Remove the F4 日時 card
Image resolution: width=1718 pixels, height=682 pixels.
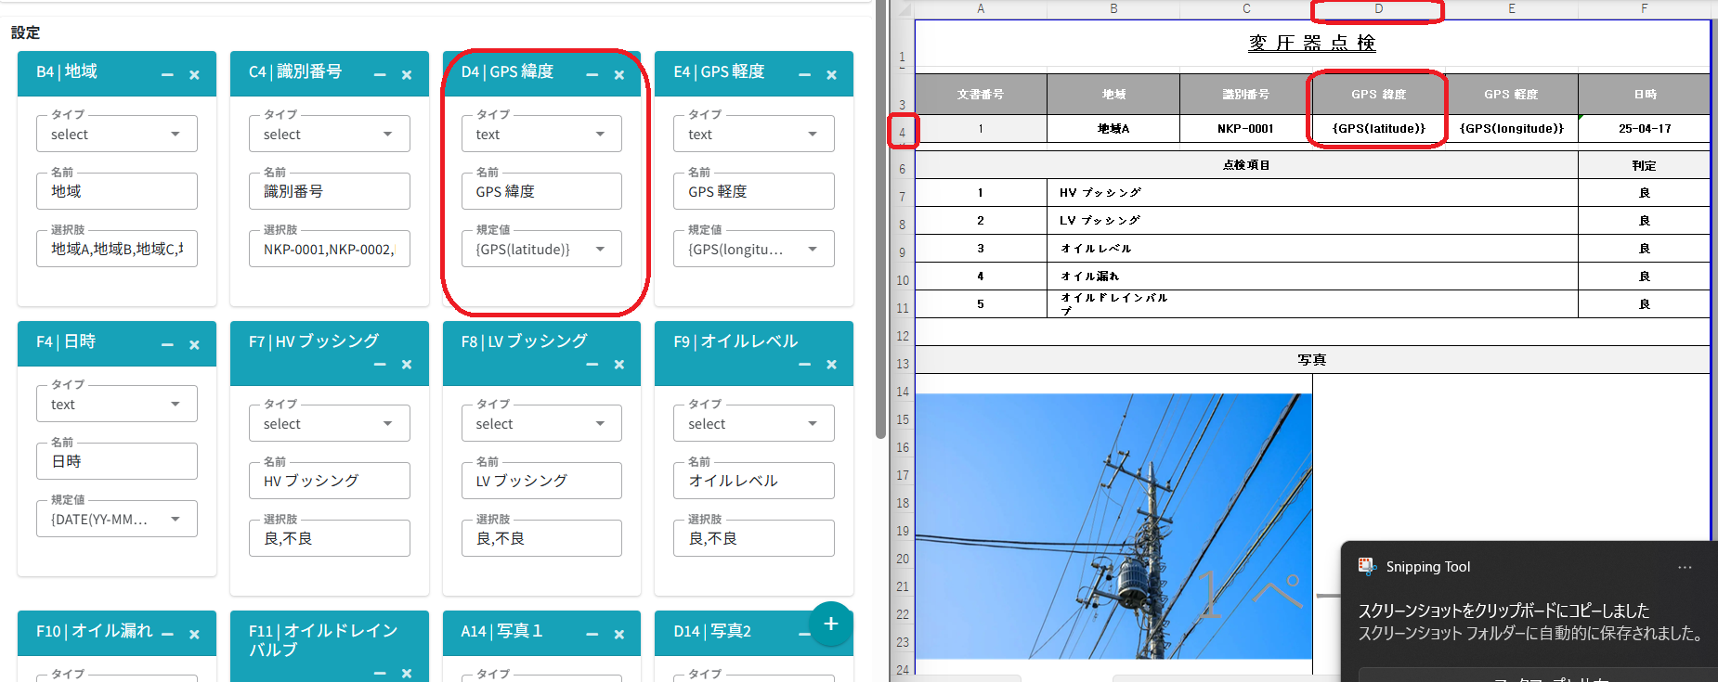point(194,345)
